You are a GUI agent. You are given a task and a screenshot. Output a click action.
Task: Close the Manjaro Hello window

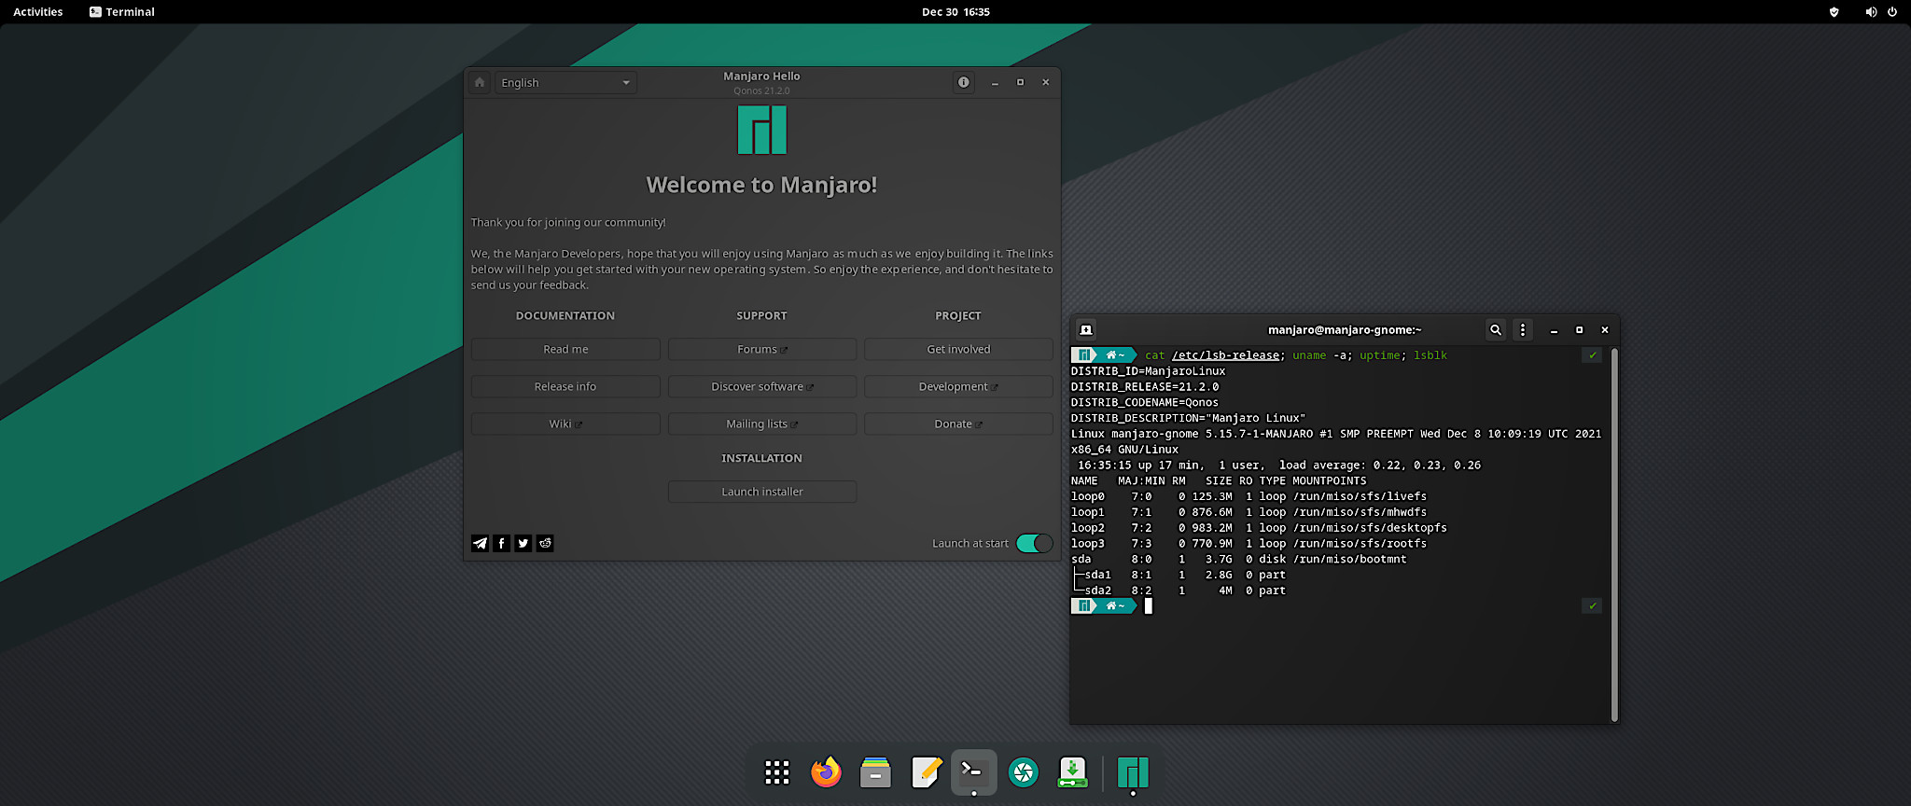[x=1045, y=82]
